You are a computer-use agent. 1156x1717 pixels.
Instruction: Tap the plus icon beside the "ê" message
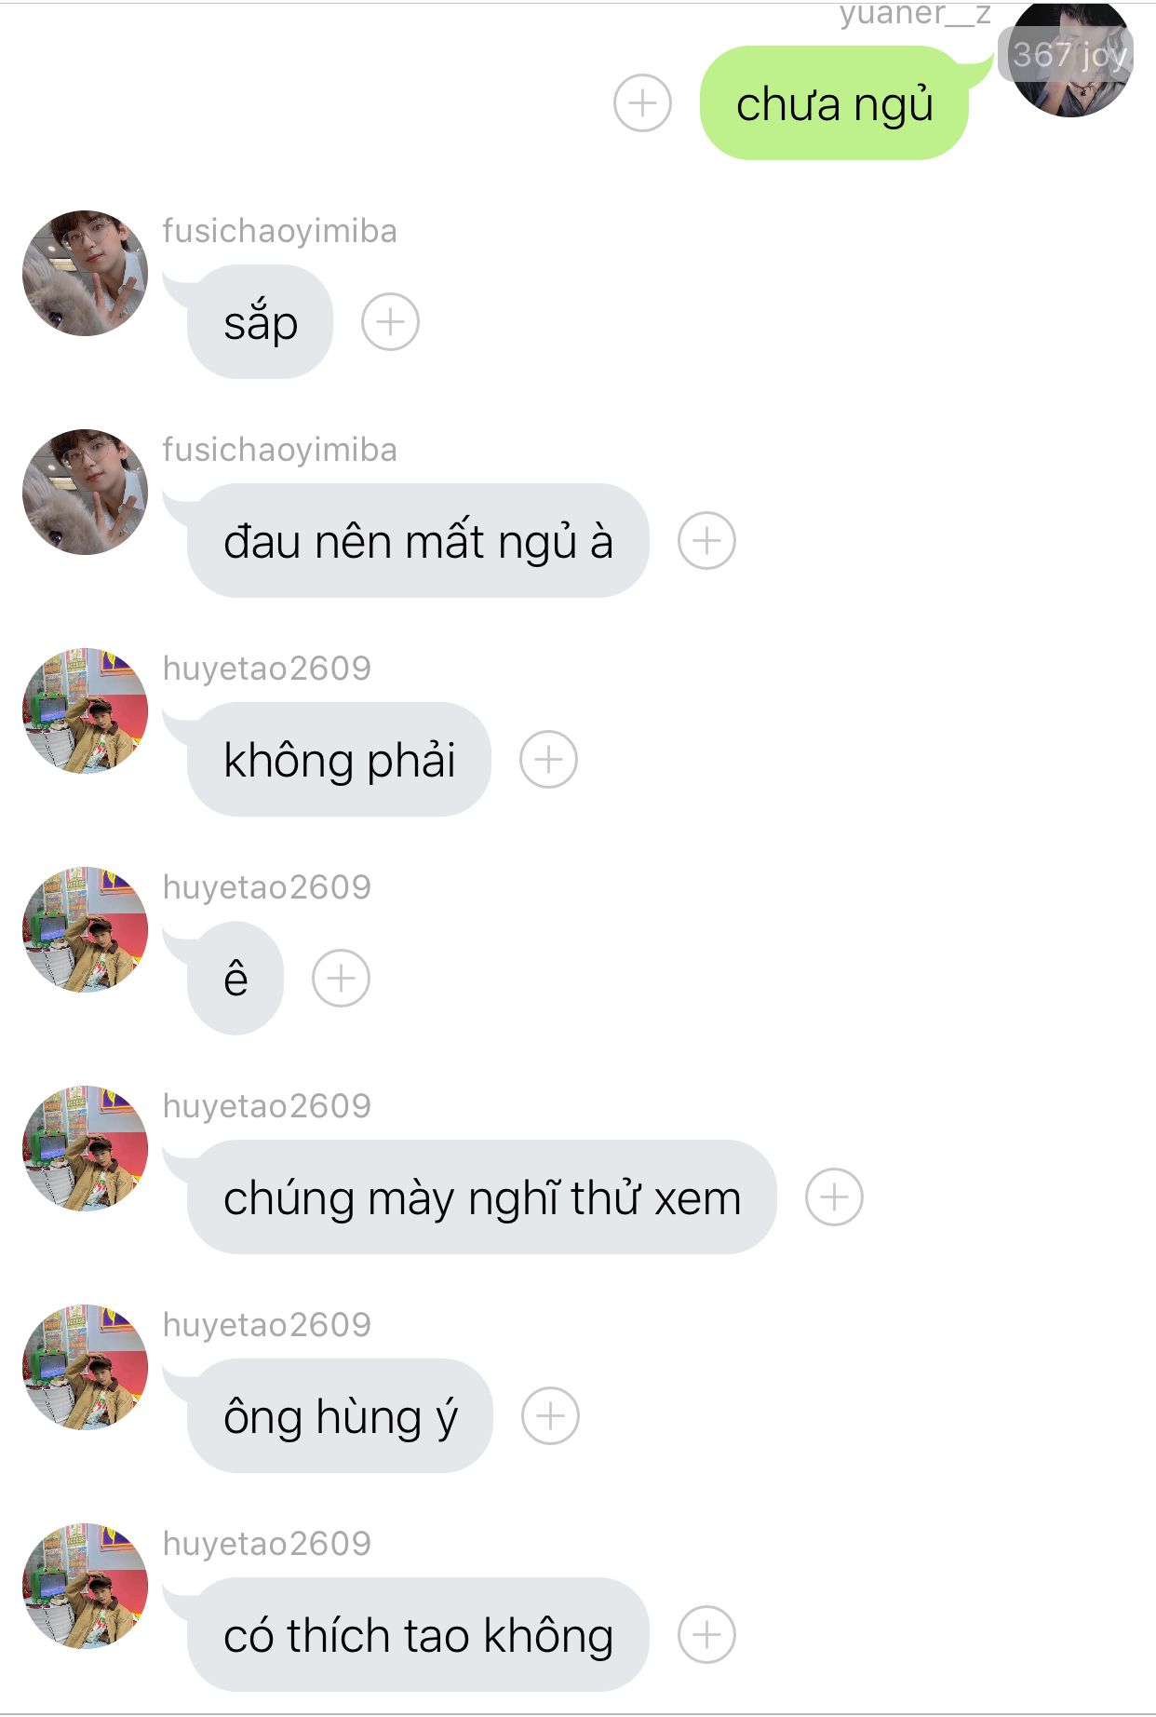pos(341,979)
